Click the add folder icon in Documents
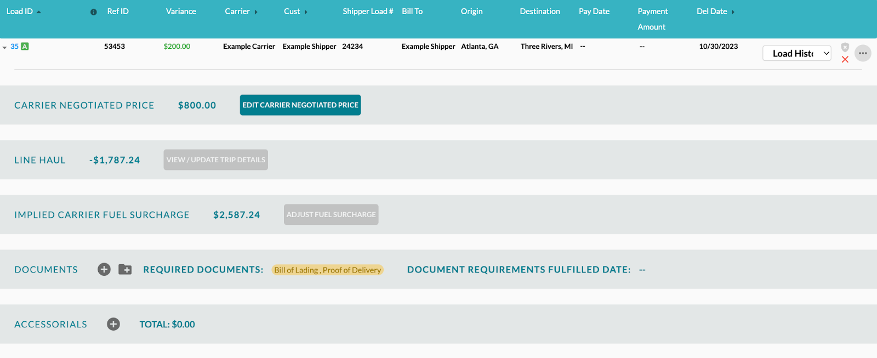 point(125,269)
